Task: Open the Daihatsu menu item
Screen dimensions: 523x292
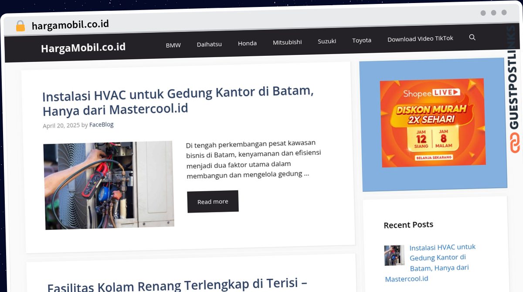Action: pos(209,44)
